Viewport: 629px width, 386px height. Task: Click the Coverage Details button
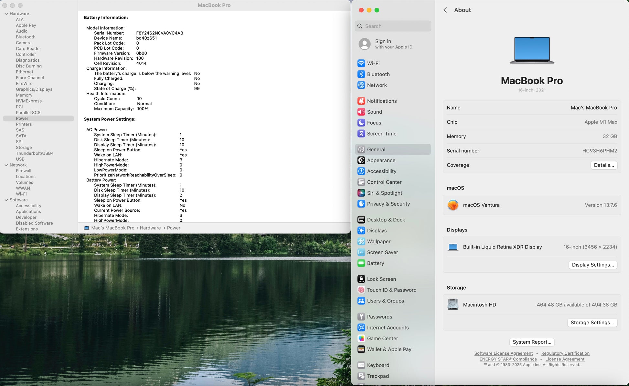tap(603, 165)
